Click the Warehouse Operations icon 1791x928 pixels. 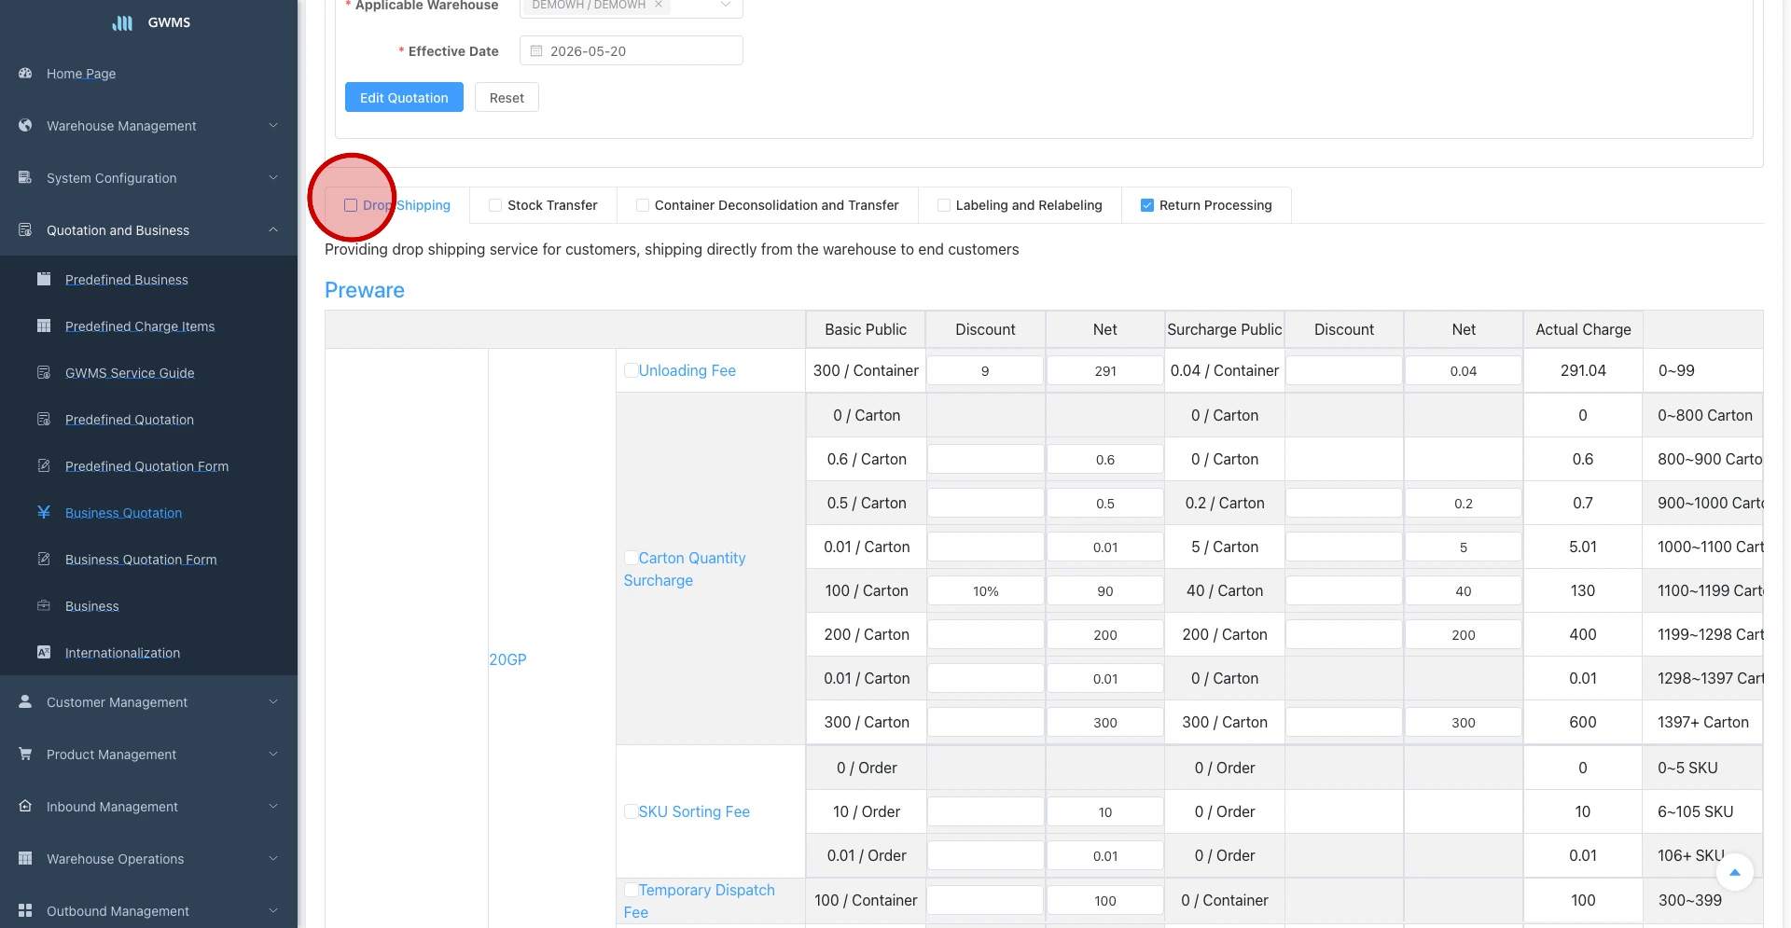point(25,858)
